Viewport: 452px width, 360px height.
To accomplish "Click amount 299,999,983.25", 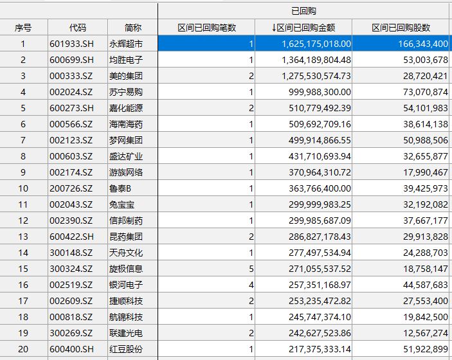I will [320, 204].
